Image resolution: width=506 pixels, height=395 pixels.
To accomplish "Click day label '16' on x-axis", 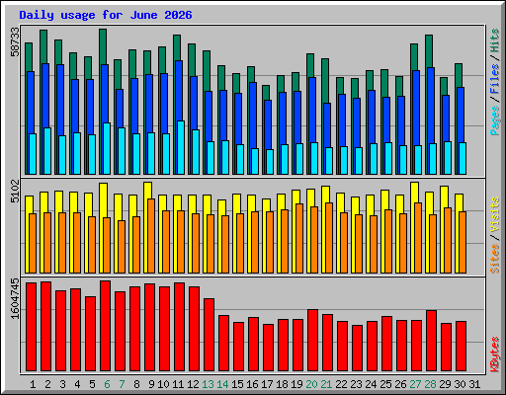I will click(252, 384).
